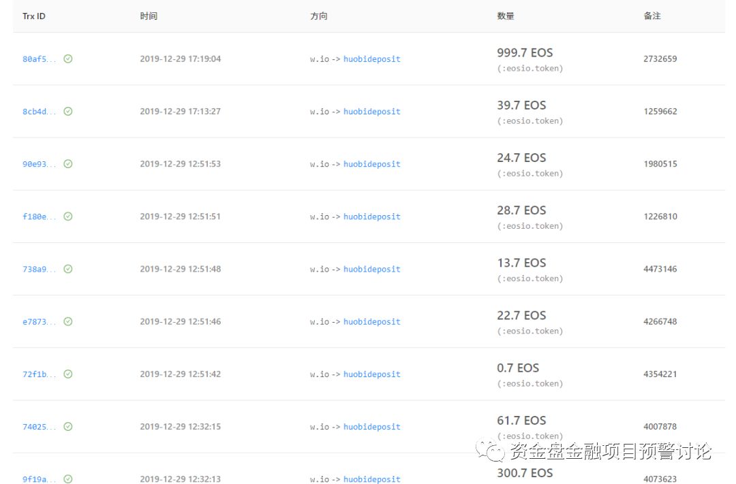Image resolution: width=736 pixels, height=484 pixels.
Task: Click timestamp 2019-12-29 12:32:15
Action: [x=180, y=426]
